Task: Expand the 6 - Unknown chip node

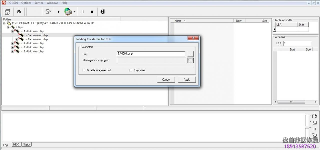Action: (17, 39)
